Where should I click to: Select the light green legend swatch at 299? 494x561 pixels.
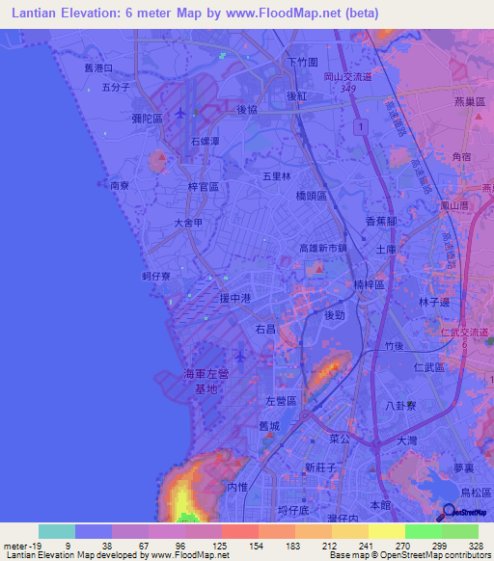460,531
